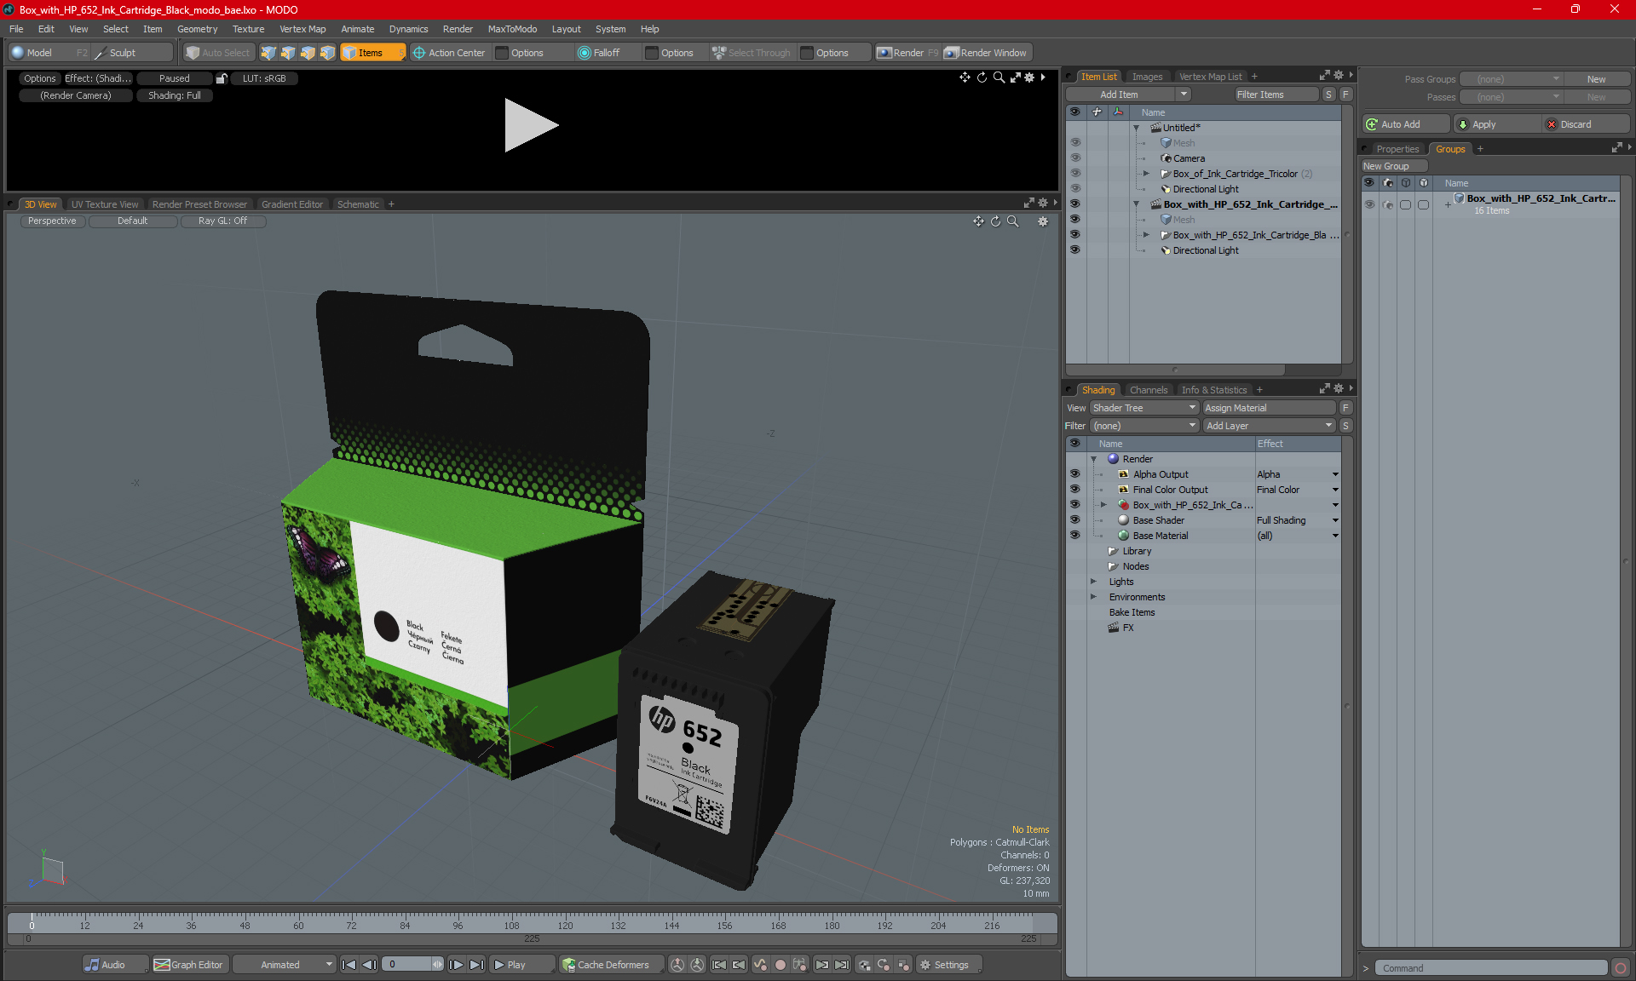This screenshot has height=981, width=1636.
Task: Click the Discard button
Action: [1585, 124]
